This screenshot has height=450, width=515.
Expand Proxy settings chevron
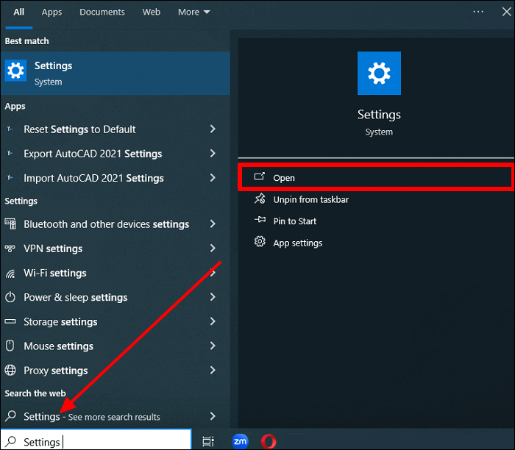pyautogui.click(x=213, y=370)
